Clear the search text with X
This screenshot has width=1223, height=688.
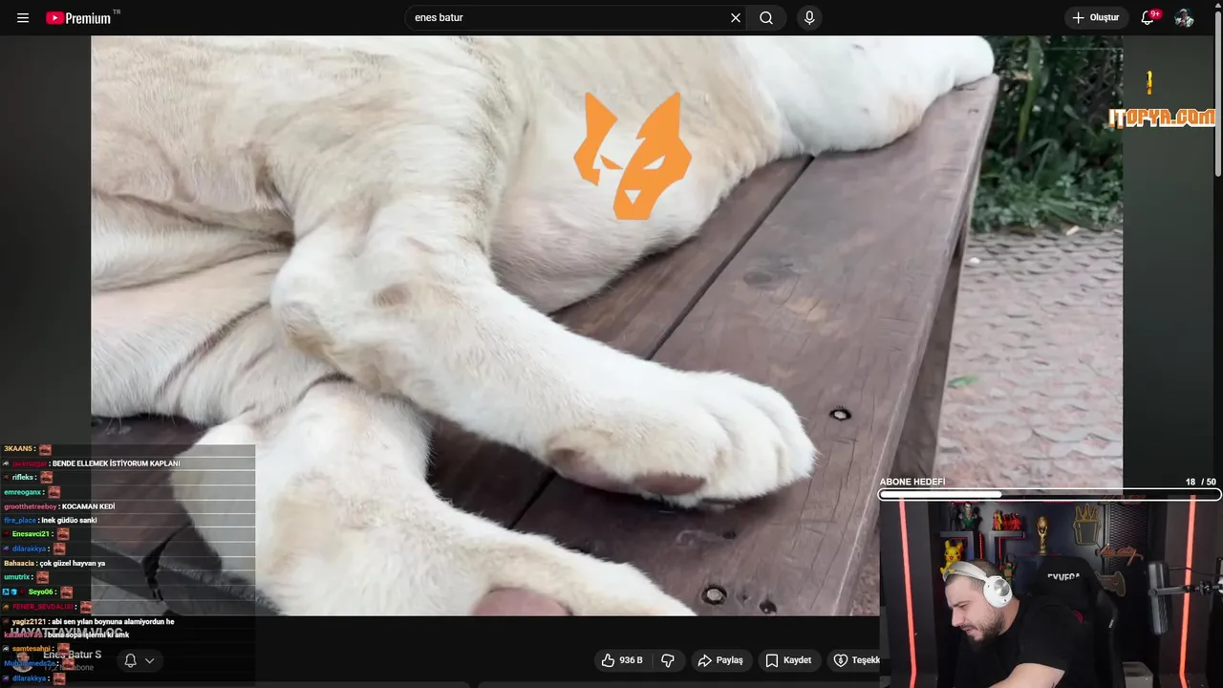click(x=736, y=18)
